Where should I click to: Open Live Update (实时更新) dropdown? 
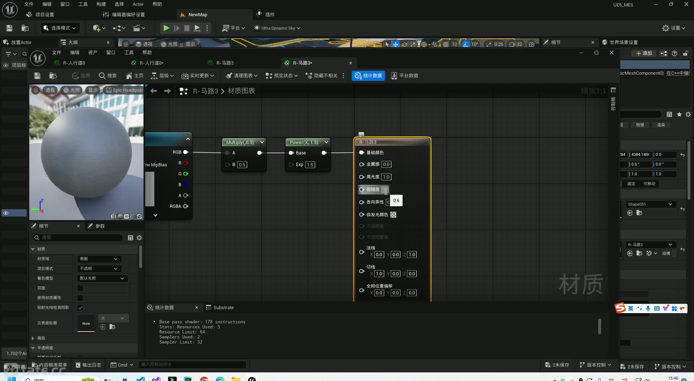pyautogui.click(x=198, y=76)
